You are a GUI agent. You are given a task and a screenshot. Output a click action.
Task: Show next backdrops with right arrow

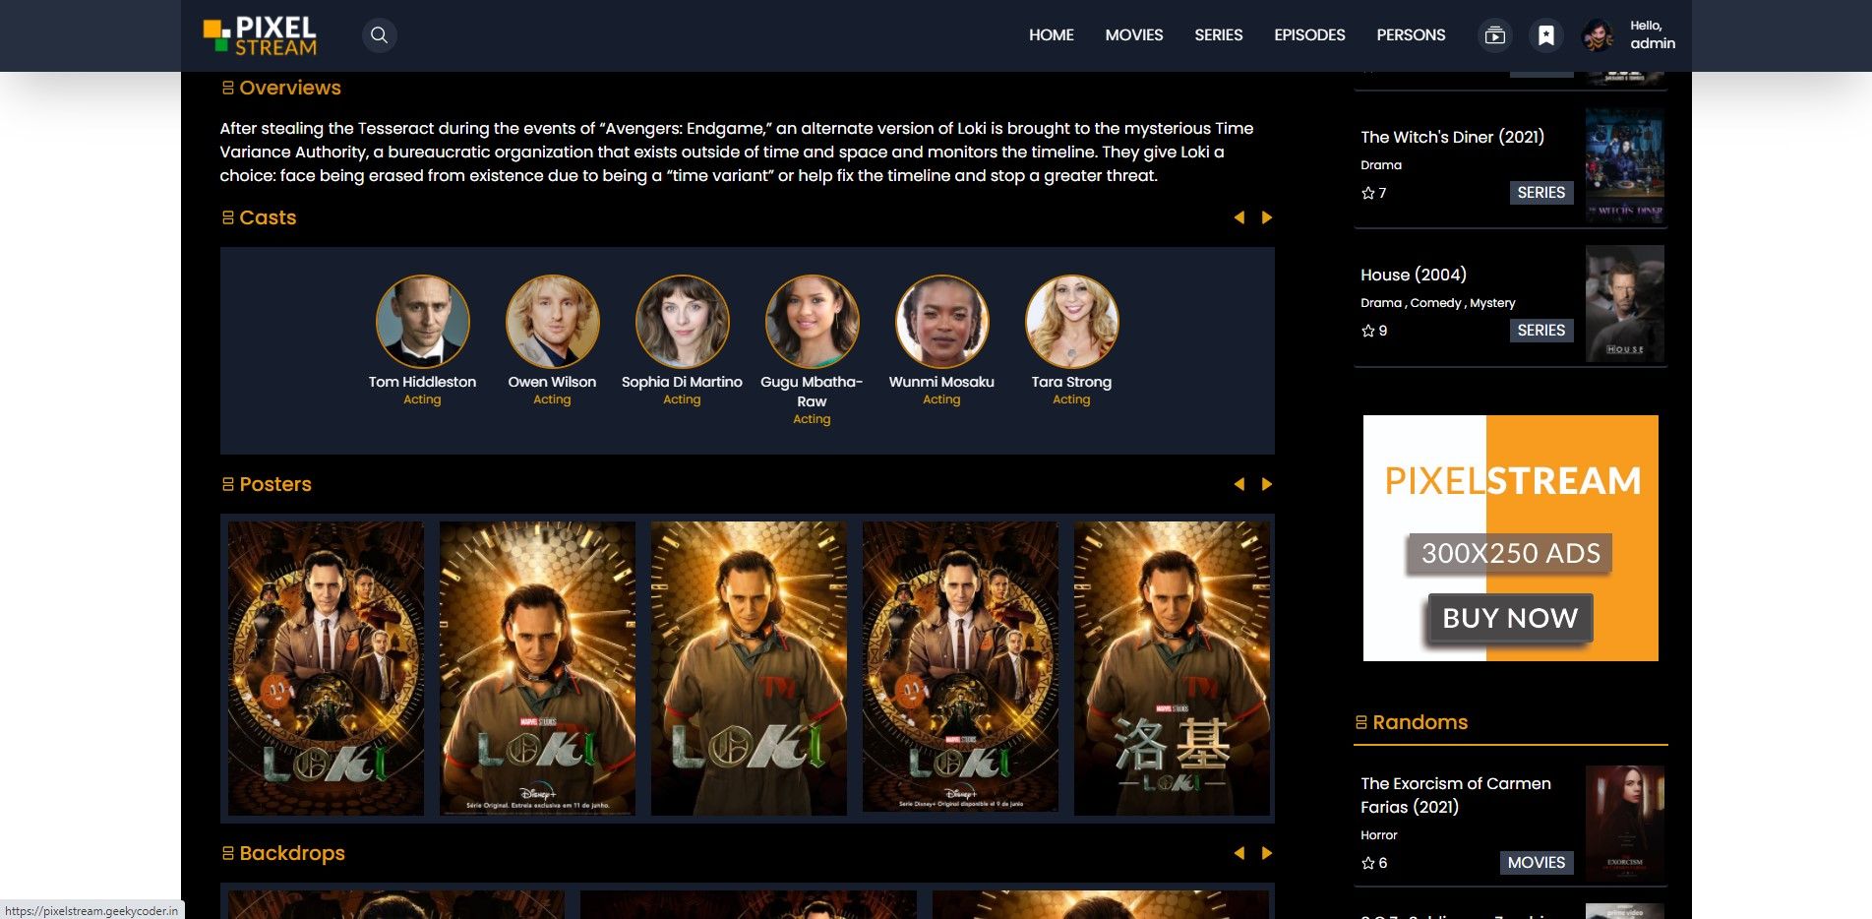tap(1267, 853)
